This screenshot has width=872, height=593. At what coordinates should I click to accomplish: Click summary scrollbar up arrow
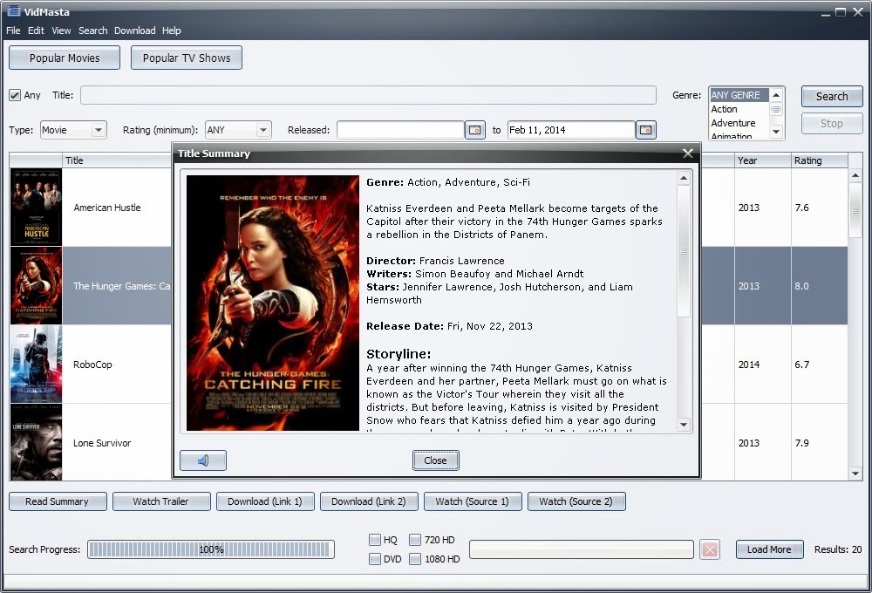pos(684,178)
